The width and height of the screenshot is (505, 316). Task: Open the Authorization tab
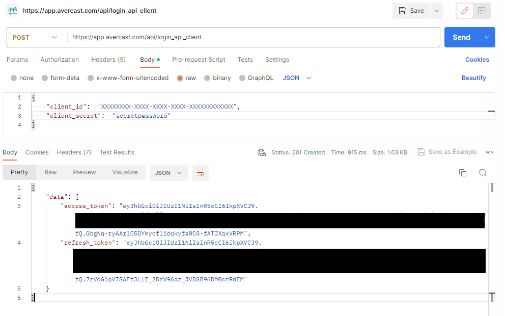click(60, 60)
